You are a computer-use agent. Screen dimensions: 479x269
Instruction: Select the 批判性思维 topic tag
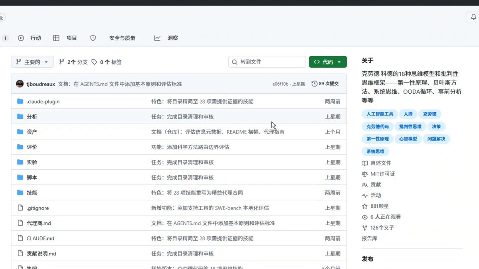pos(410,126)
